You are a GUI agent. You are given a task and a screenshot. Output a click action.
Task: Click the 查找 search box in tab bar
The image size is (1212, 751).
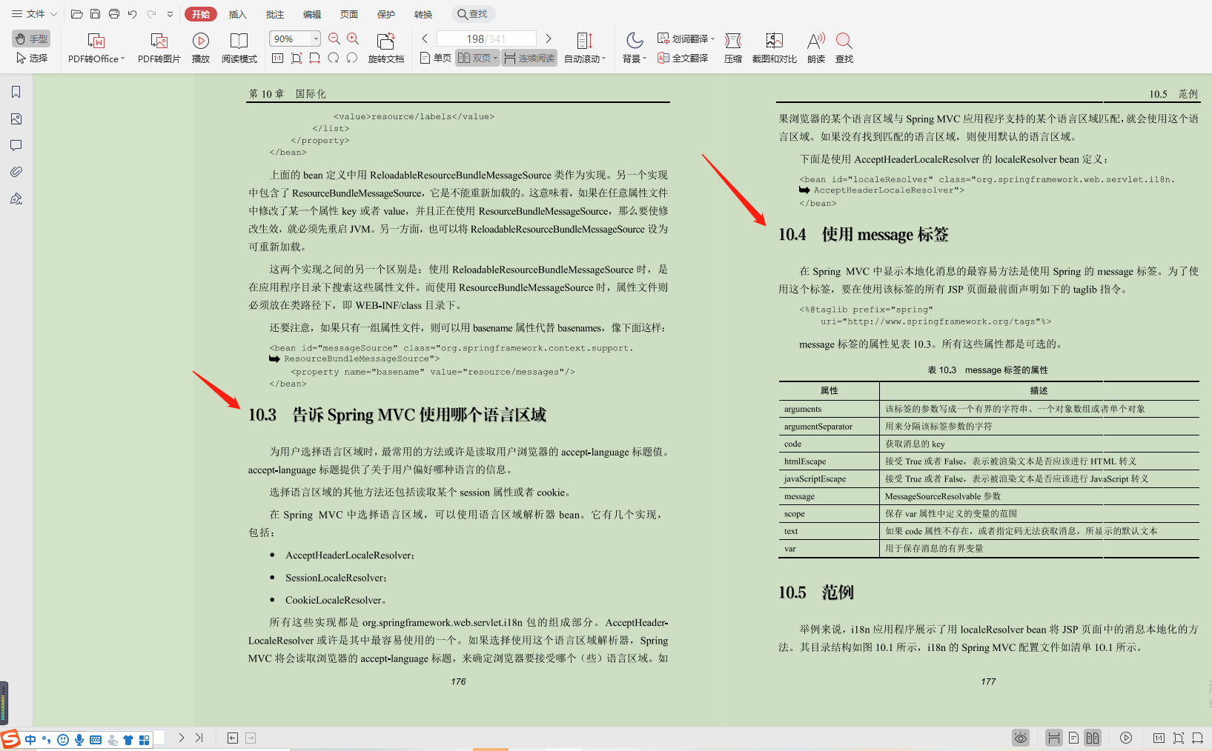pyautogui.click(x=473, y=14)
